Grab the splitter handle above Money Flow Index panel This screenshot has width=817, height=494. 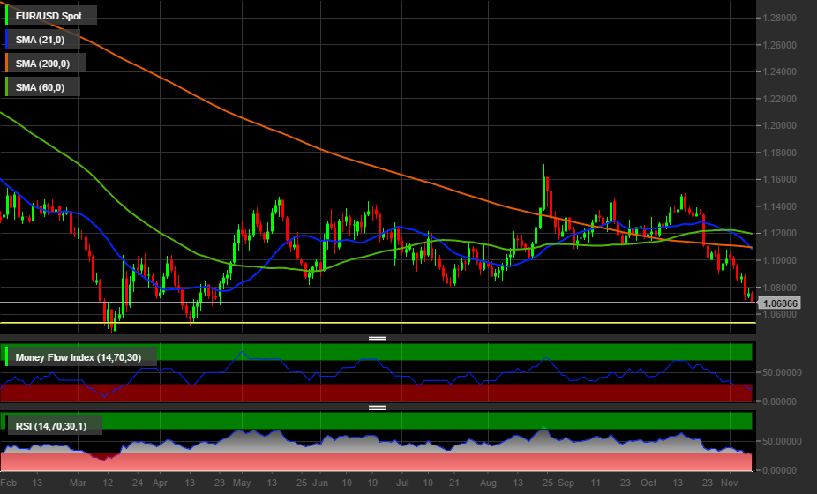point(378,339)
